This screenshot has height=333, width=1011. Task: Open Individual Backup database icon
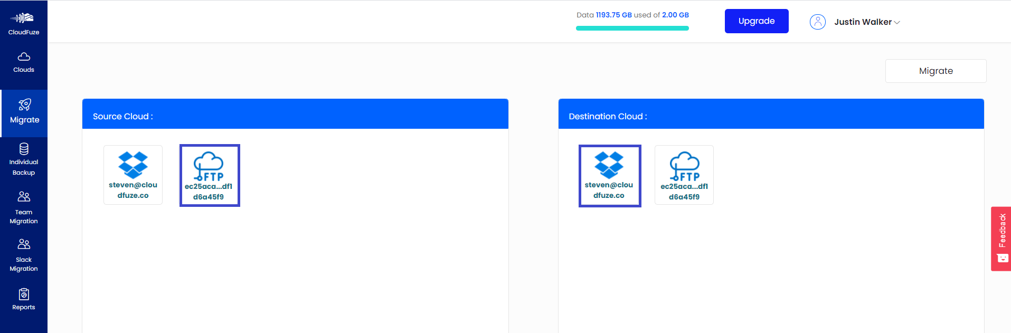tap(24, 149)
